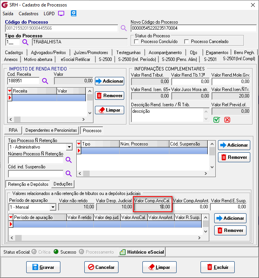Viewport: 259px width, 278px height.
Task: Click the magnifier for Cód. ind. Suspensão
Action: coord(69,174)
